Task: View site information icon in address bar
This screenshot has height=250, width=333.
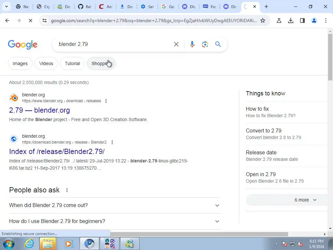Action: click(45, 21)
